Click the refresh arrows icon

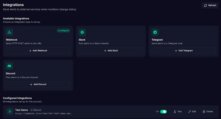pos(206,5)
